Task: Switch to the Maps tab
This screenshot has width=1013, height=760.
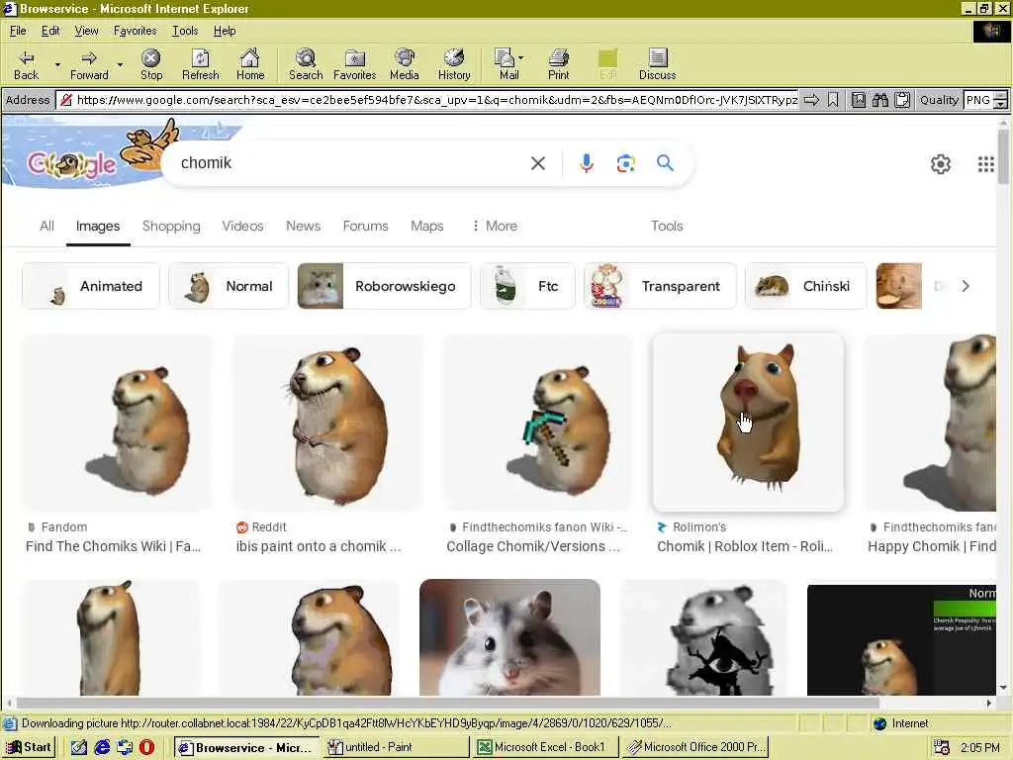Action: [427, 226]
